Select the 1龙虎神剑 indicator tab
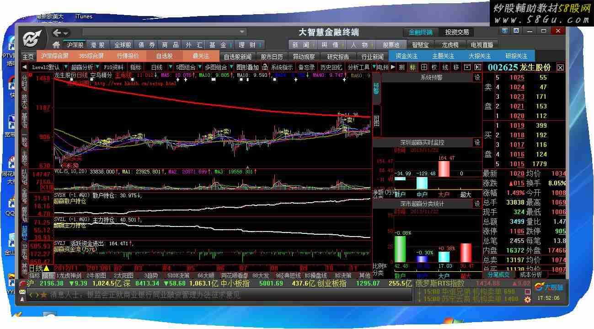This screenshot has width=594, height=329. tap(69, 275)
